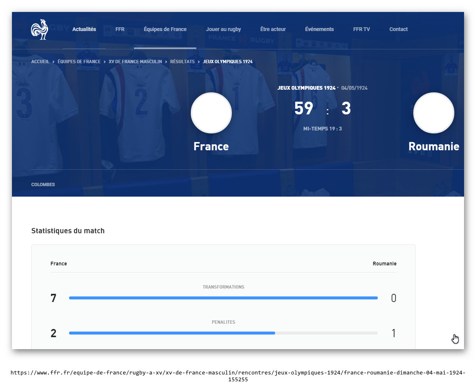Open the FFR menu item

click(x=120, y=29)
